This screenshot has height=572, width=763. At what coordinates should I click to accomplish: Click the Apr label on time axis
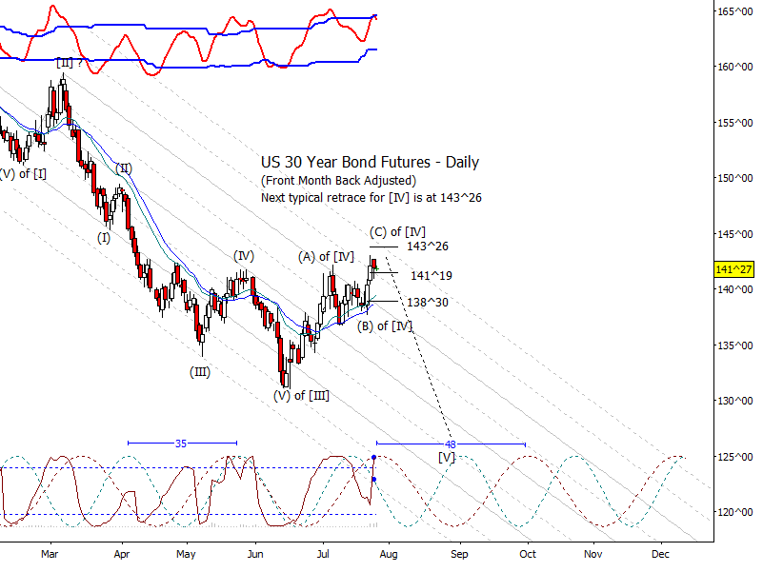(122, 554)
